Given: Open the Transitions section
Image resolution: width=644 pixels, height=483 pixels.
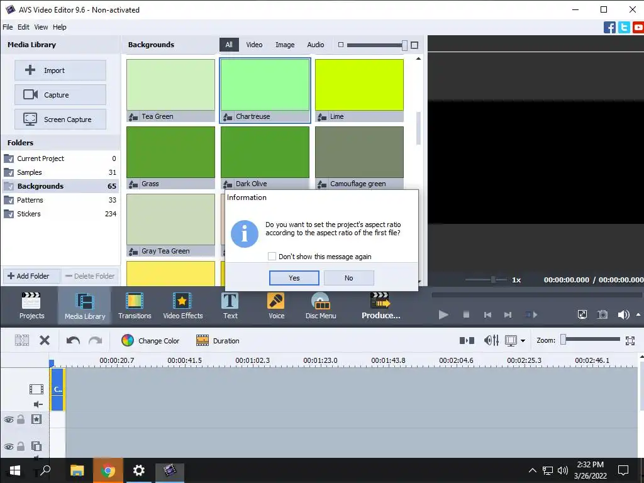Looking at the screenshot, I should (135, 306).
